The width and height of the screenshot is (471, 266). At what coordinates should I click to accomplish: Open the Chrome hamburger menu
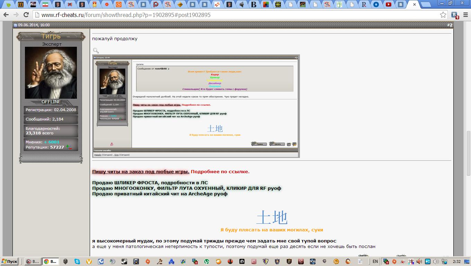(x=465, y=15)
